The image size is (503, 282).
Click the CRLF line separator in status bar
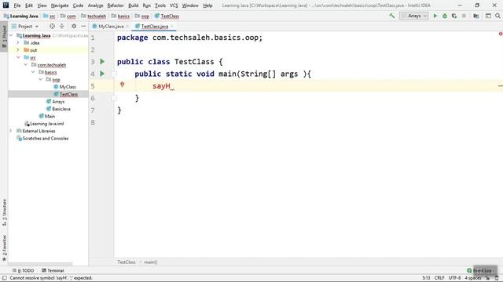pos(439,278)
